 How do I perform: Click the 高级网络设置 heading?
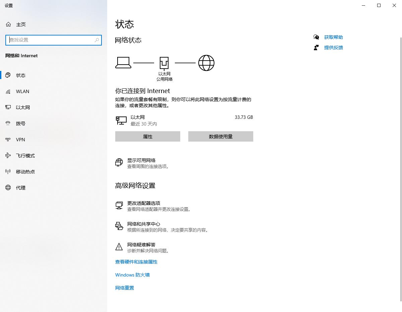click(x=135, y=185)
